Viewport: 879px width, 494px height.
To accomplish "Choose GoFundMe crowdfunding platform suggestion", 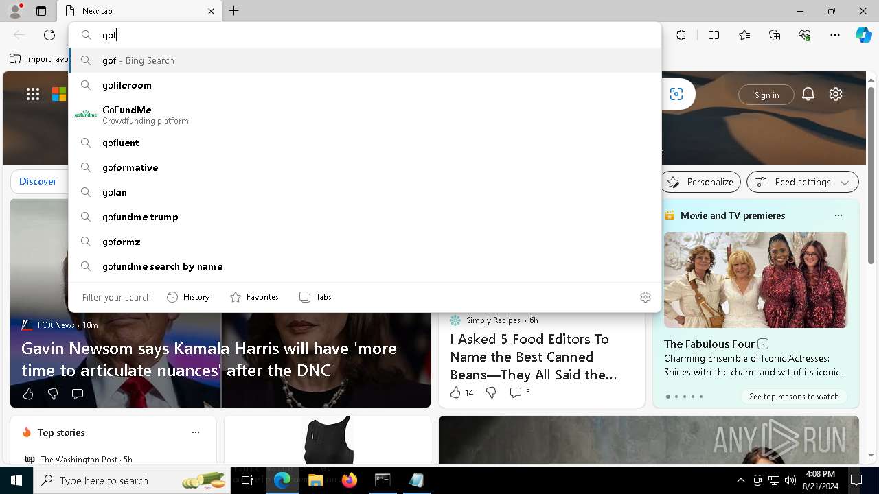I will pos(365,115).
